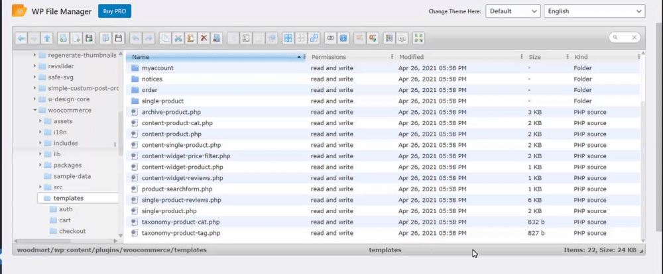Screen dimensions: 663x274
Task: Open the English language dropdown
Action: point(594,11)
